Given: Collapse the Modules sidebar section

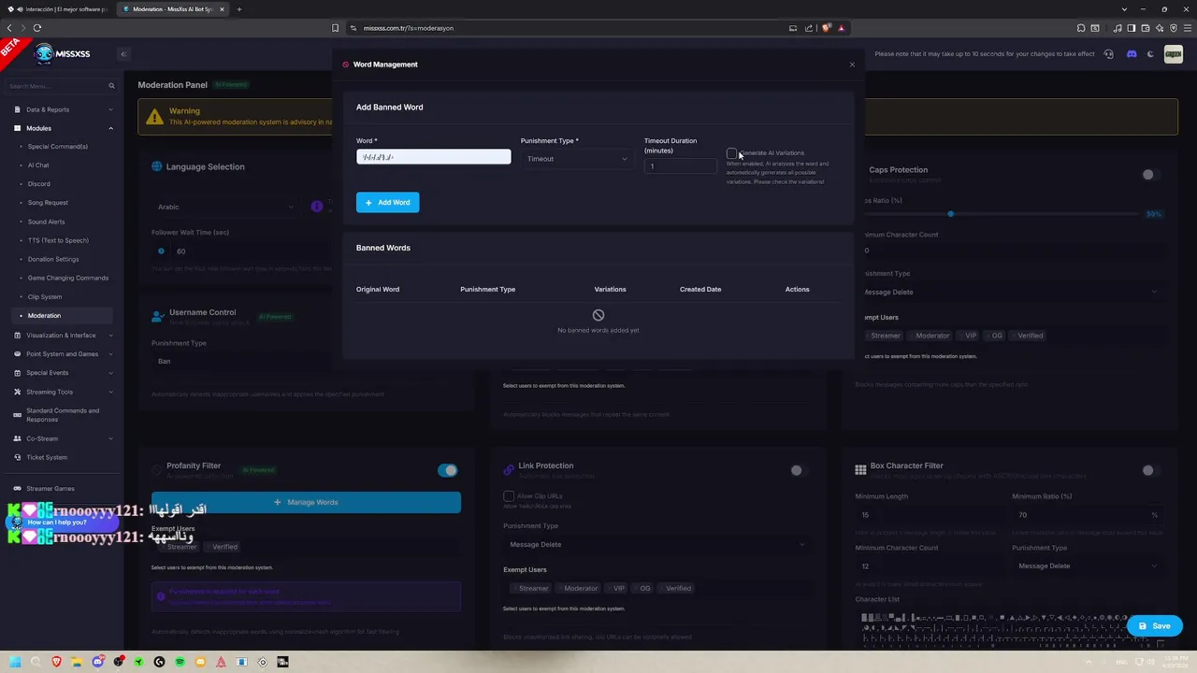Looking at the screenshot, I should [x=64, y=128].
